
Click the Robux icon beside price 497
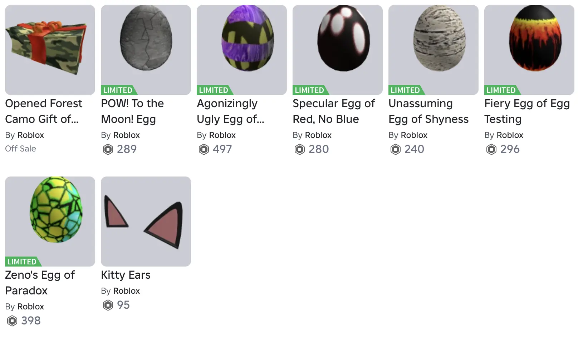pos(204,149)
